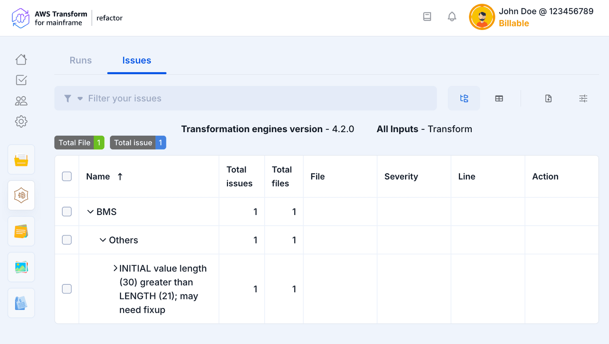Switch to tree hierarchy view
The height and width of the screenshot is (344, 609).
point(464,99)
